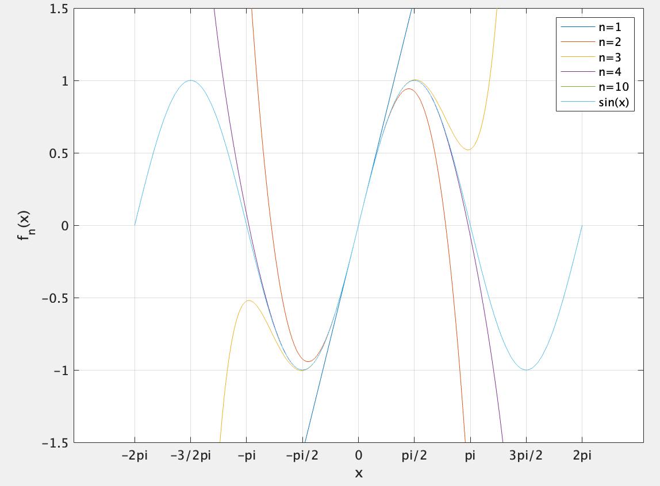Click the 0.5 y-axis tick label
Screen dimensions: 660x486
click(x=59, y=153)
